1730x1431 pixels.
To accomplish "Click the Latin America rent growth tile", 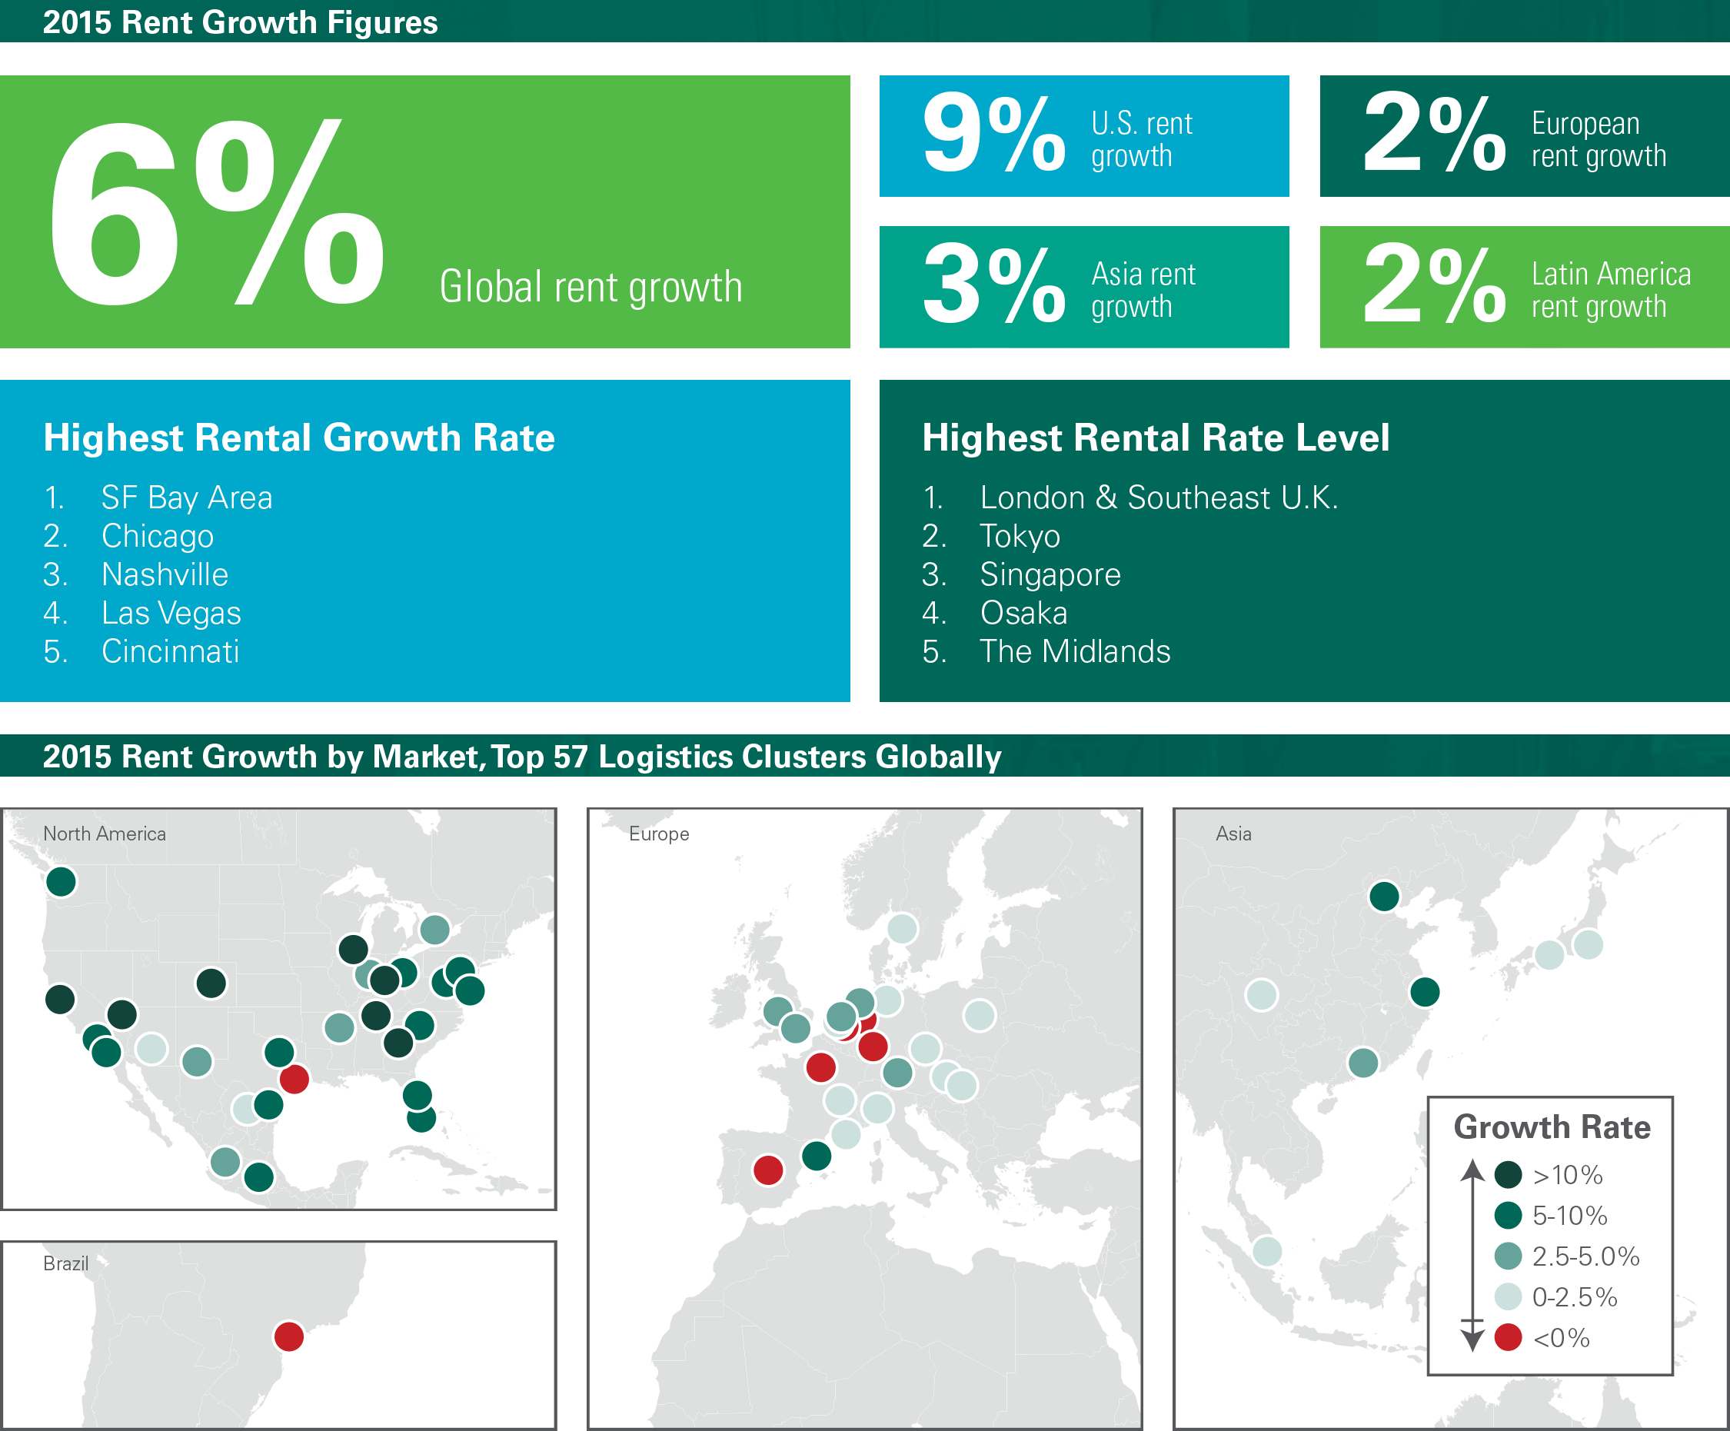I will tap(1524, 287).
